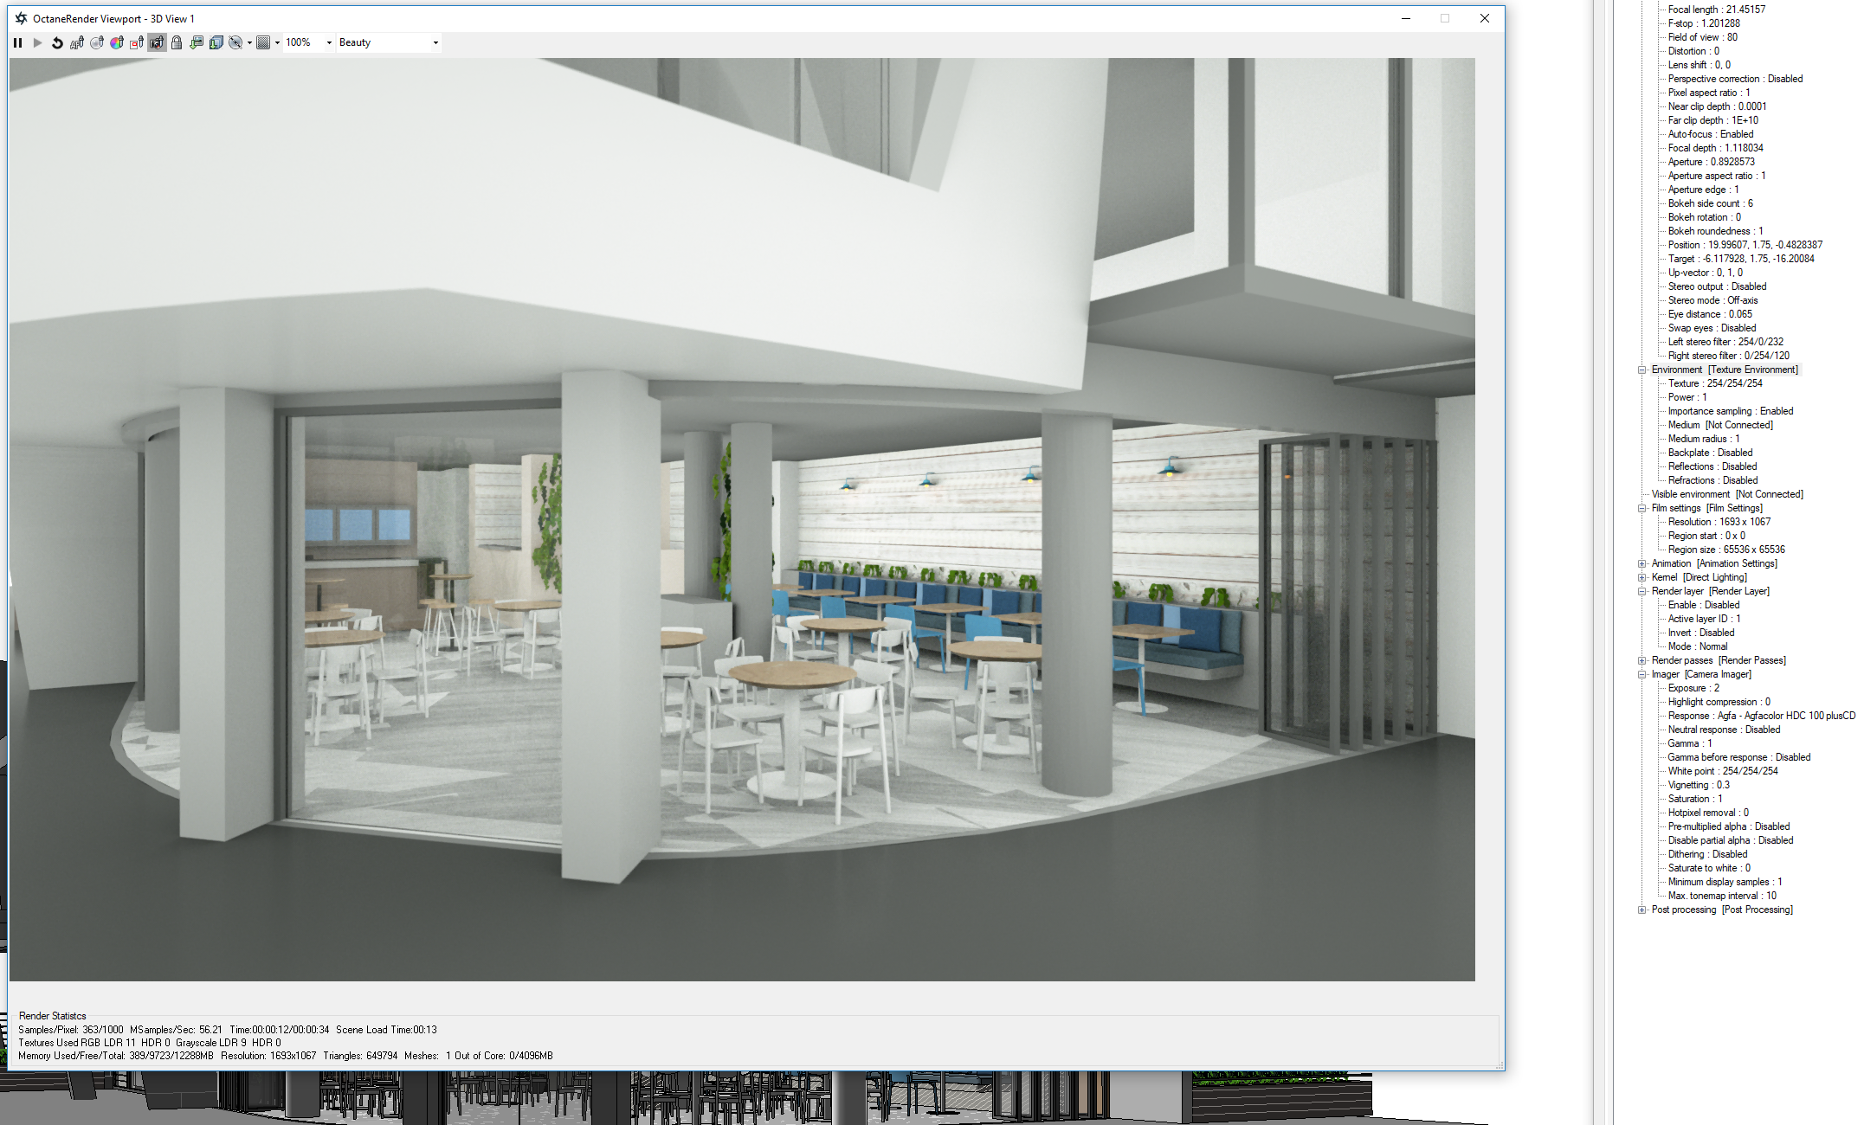Click the save render image icon
1864x1125 pixels.
tap(197, 42)
